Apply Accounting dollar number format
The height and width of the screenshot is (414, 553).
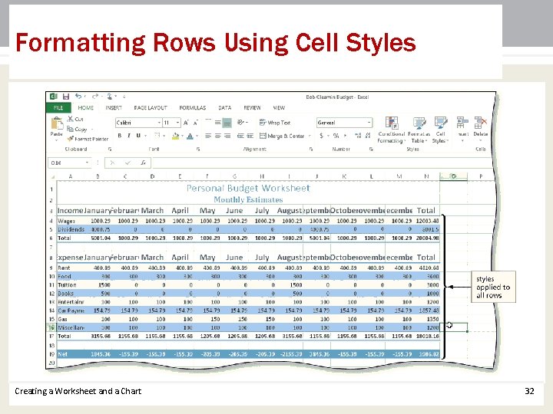click(x=321, y=136)
